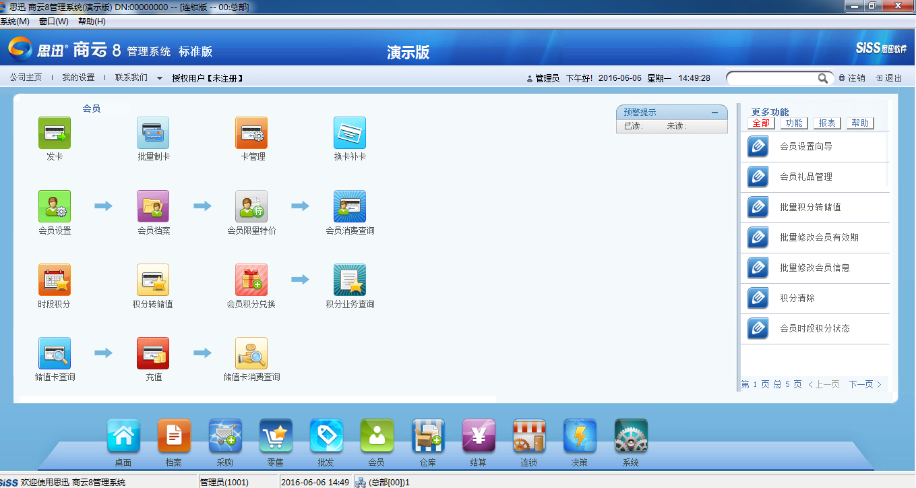The height and width of the screenshot is (488, 916).
Task: Open 会员消费查询 consumption query
Action: click(x=350, y=206)
